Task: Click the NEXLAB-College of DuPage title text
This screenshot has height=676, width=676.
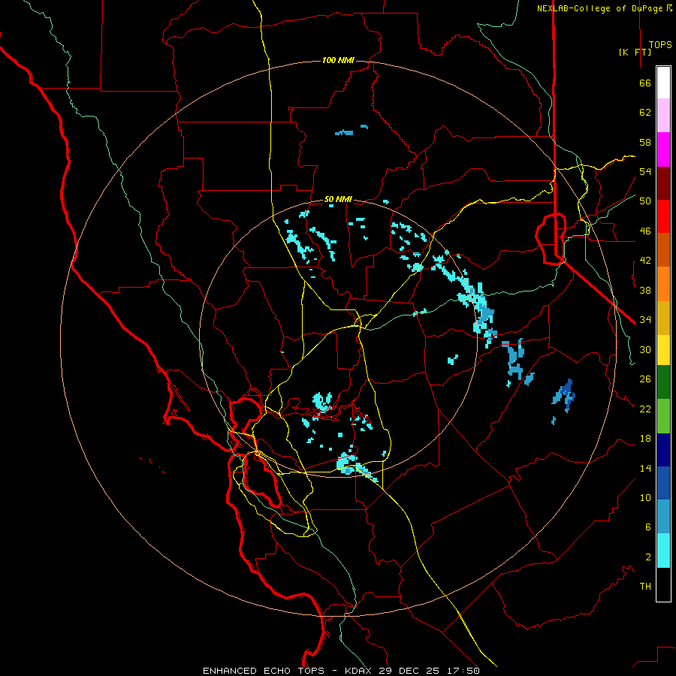Action: [604, 8]
